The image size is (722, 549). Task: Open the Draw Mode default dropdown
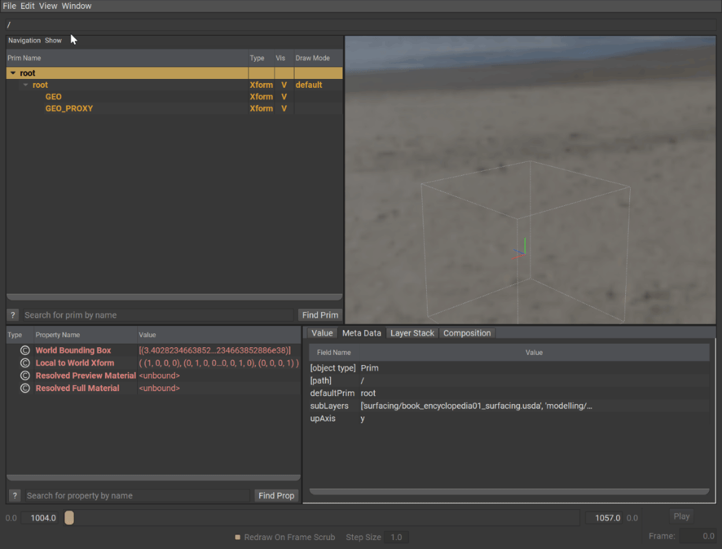[x=309, y=85]
